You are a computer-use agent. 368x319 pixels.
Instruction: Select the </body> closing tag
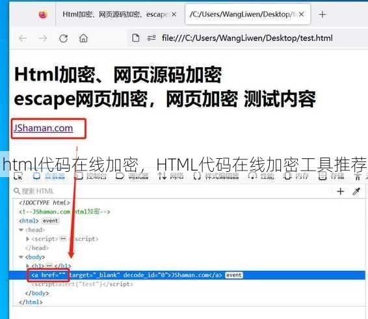coord(37,293)
